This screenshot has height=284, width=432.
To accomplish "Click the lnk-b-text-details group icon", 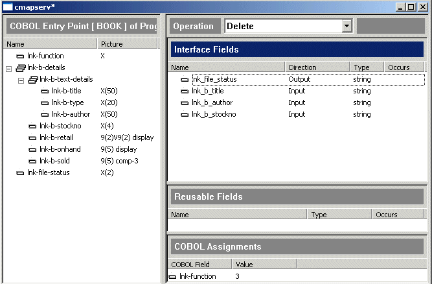I will click(x=32, y=80).
